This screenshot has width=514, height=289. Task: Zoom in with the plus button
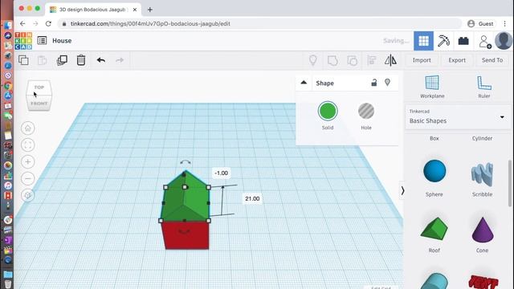pos(28,162)
